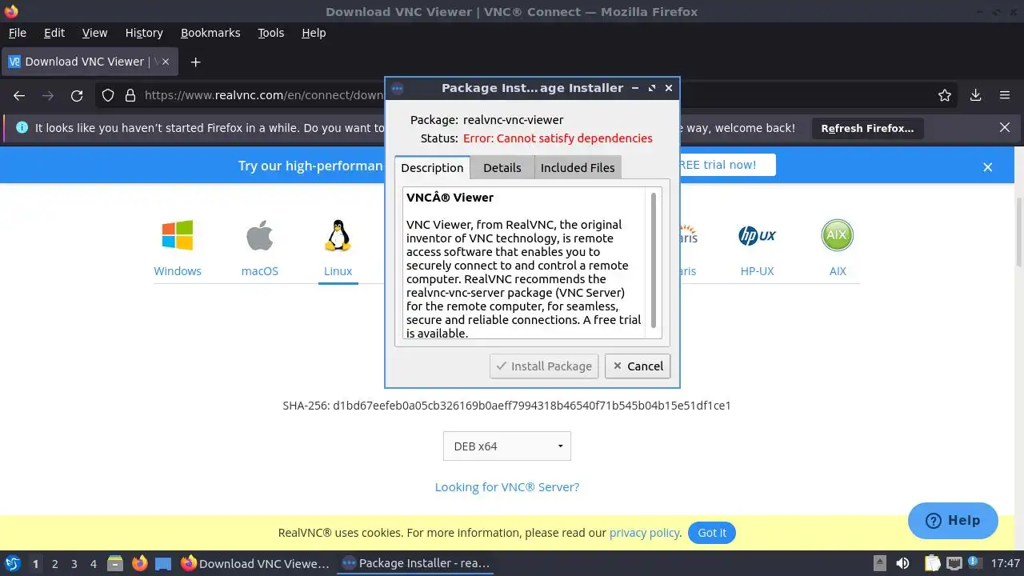Switch to the Description tab in installer
Viewport: 1024px width, 576px height.
[x=432, y=167]
